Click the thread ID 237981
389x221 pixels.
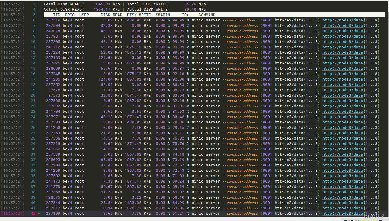[53, 36]
